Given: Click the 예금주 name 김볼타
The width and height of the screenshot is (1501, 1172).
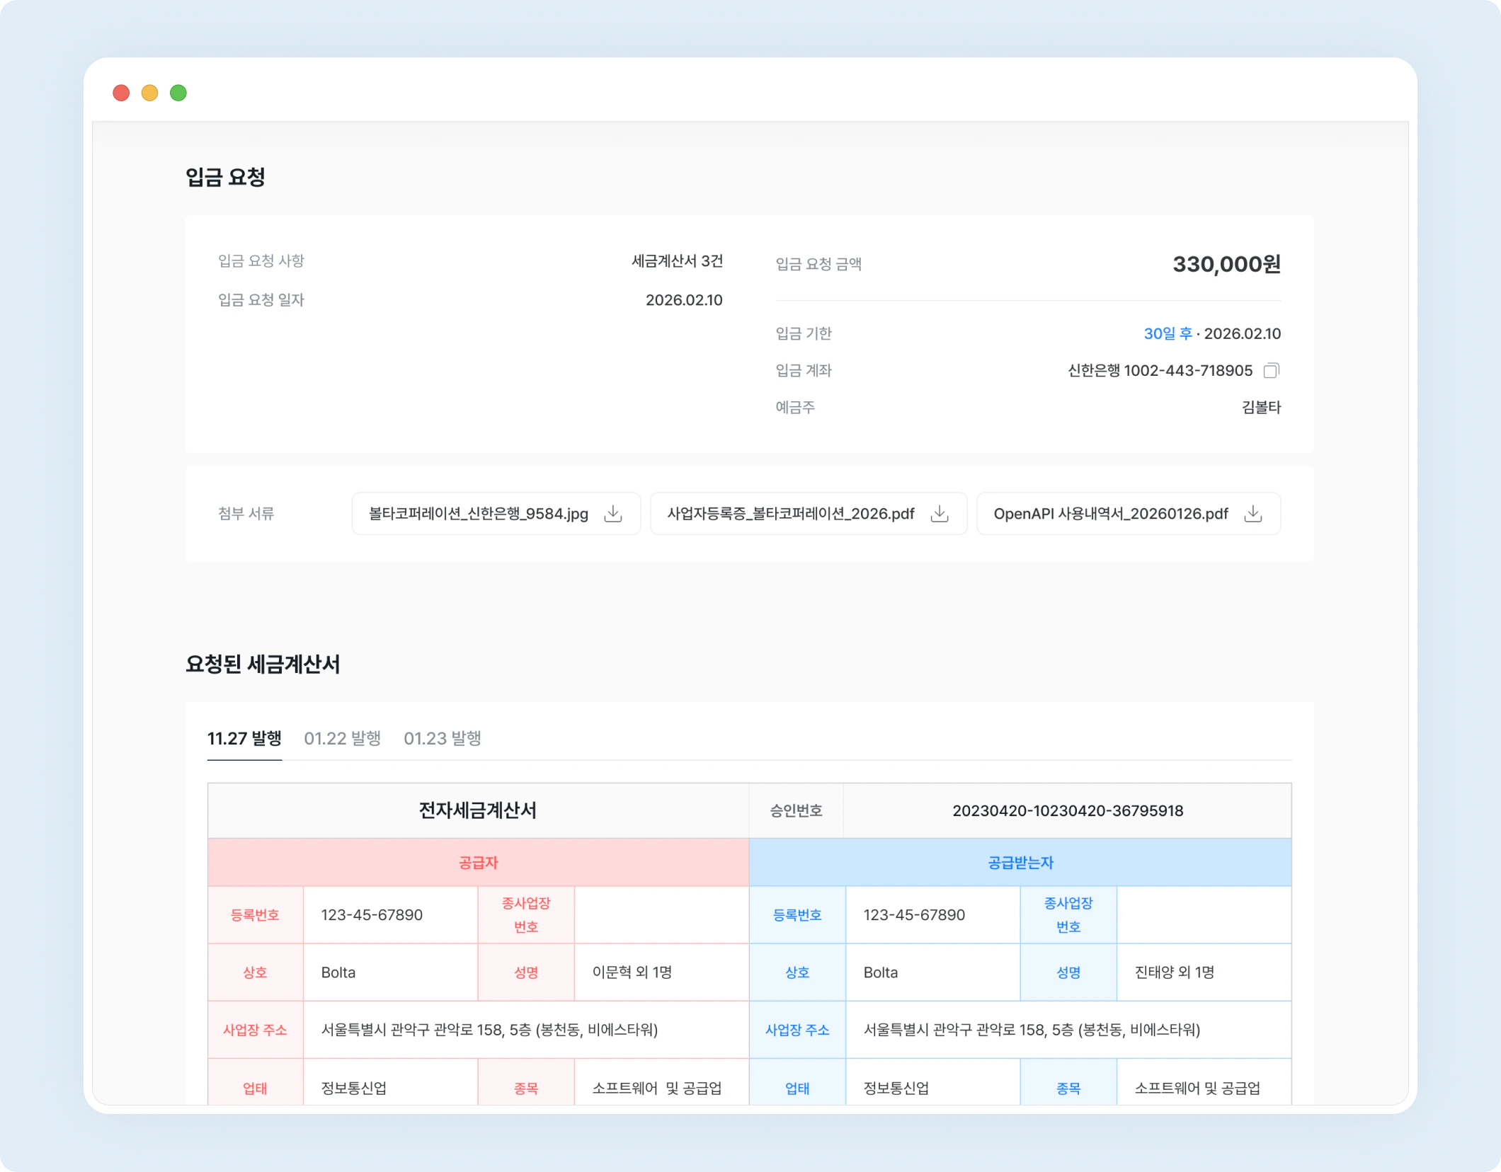Looking at the screenshot, I should click(1261, 407).
